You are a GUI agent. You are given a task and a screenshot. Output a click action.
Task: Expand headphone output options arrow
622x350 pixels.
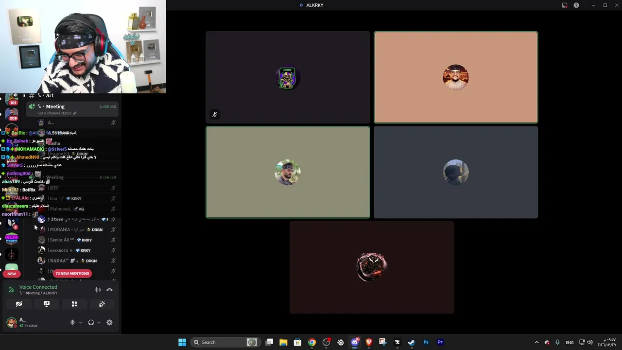99,322
